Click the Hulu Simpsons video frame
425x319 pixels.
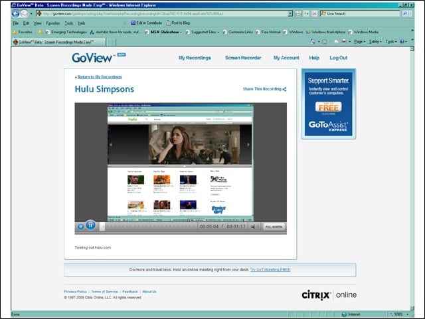coord(181,162)
